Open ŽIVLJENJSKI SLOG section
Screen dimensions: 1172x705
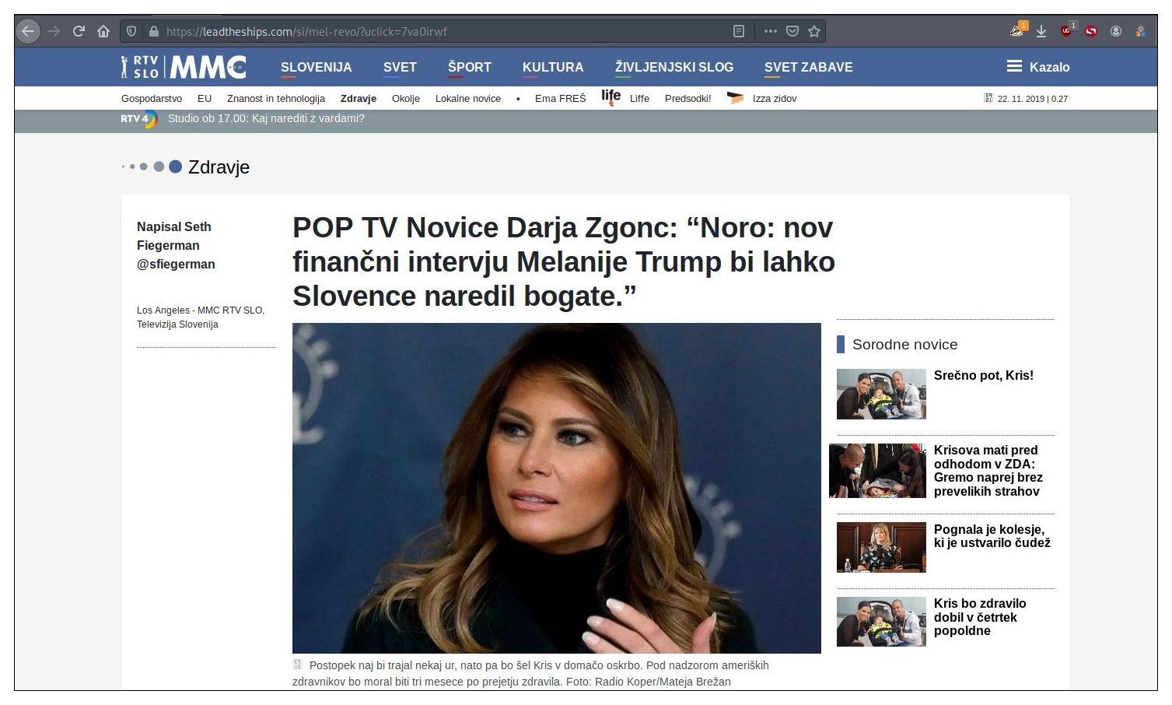(x=674, y=67)
